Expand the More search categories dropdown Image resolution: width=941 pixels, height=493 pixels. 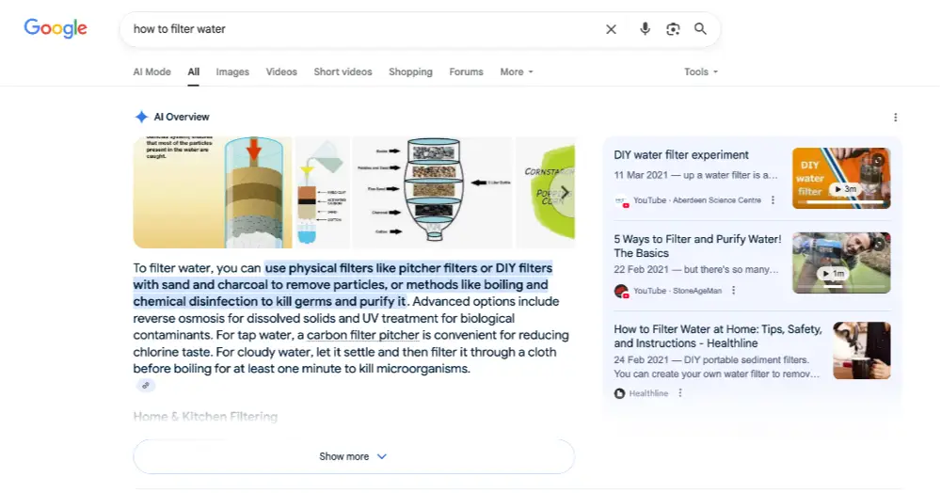coord(517,72)
